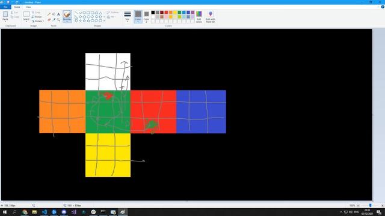385x216 pixels.
Task: Click the Copy icon
Action: pos(12,17)
